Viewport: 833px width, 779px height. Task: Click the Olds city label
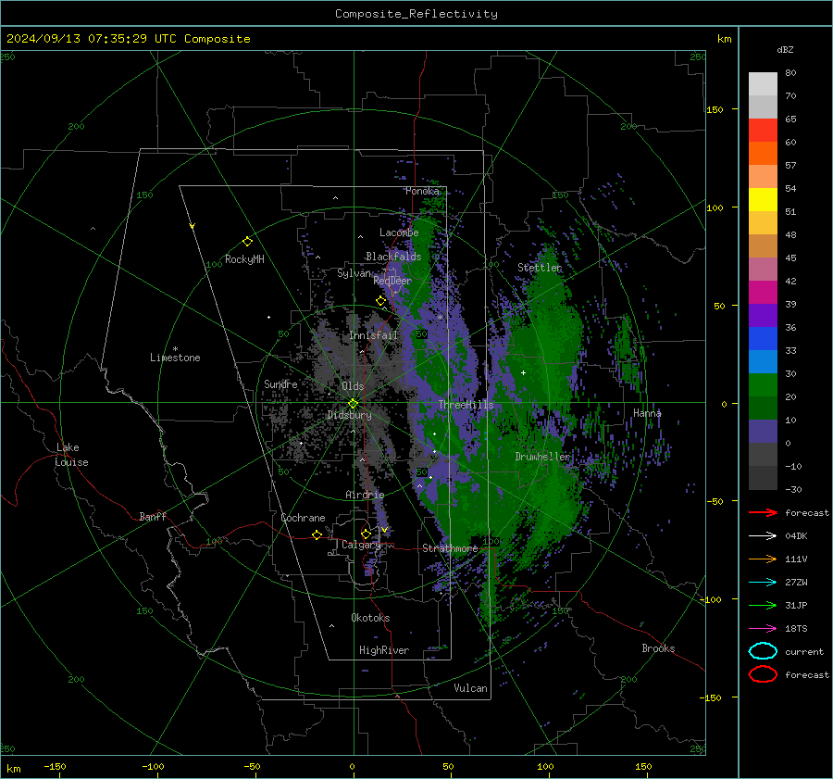pos(353,386)
